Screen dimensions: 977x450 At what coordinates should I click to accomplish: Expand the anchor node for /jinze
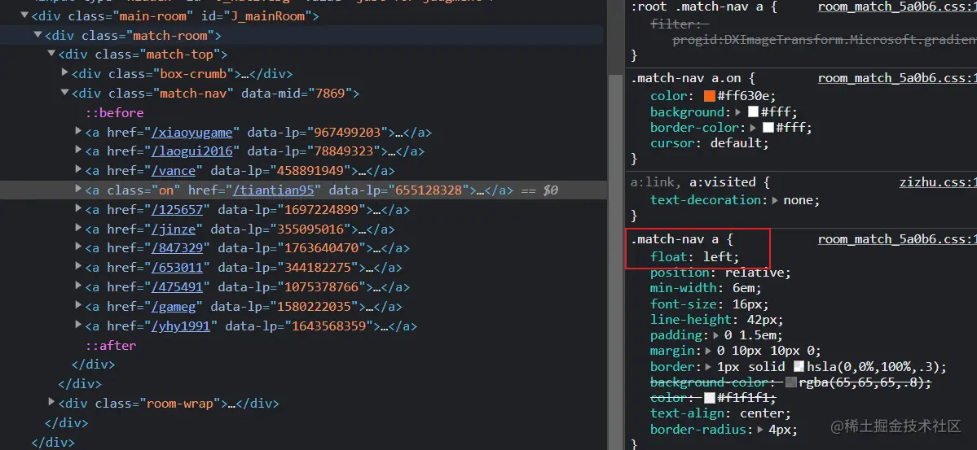click(x=78, y=228)
